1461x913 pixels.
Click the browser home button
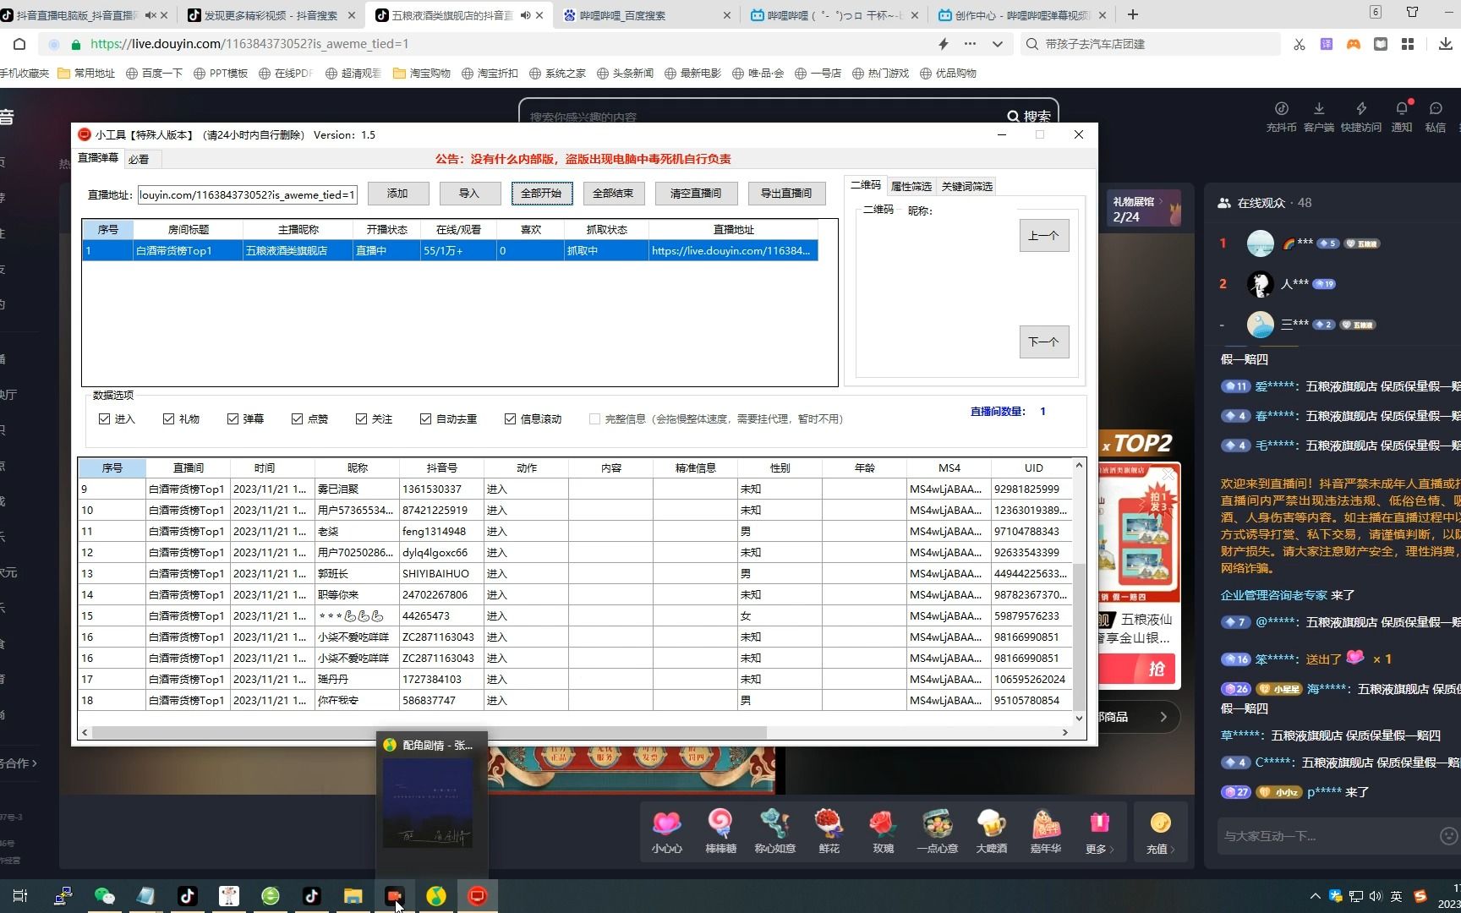[19, 44]
